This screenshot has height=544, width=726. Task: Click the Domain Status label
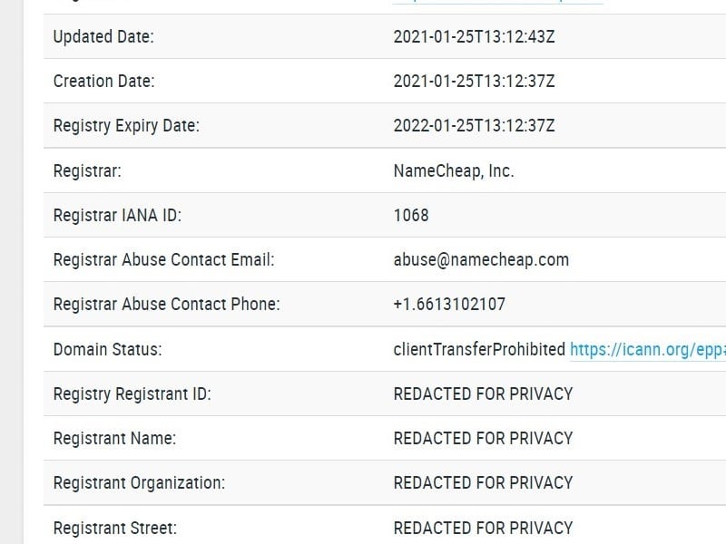107,349
